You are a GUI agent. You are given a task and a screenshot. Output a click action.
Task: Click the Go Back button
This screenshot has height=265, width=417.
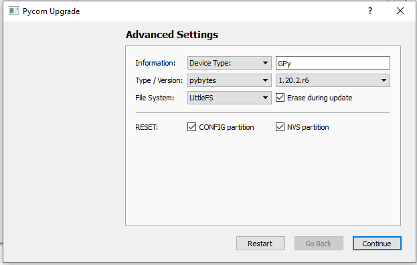tap(319, 243)
